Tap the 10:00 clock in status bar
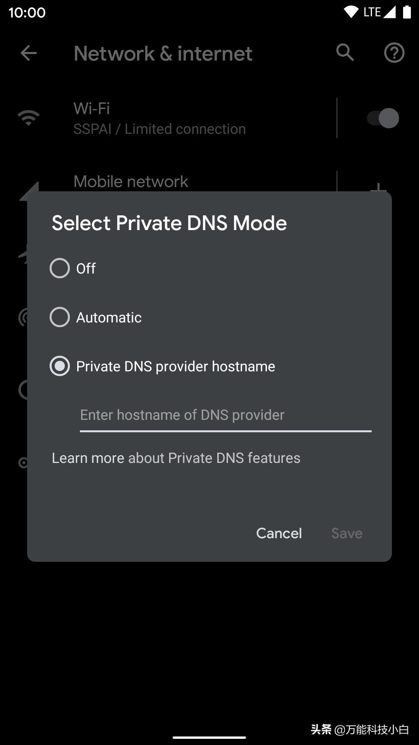Viewport: 419px width, 745px height. point(27,12)
